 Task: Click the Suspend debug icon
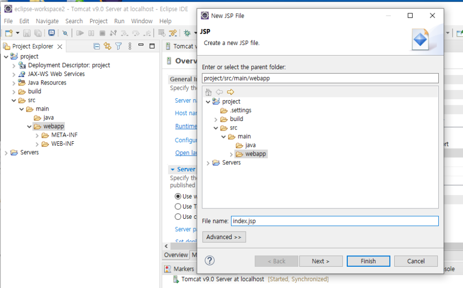91,33
